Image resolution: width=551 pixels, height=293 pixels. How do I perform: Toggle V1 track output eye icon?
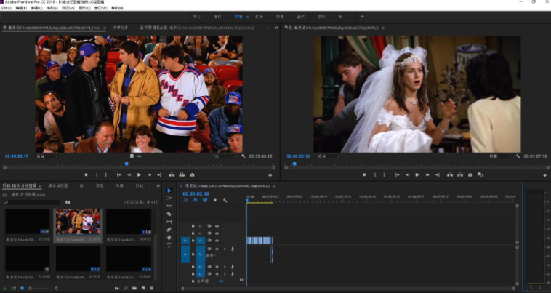[217, 241]
